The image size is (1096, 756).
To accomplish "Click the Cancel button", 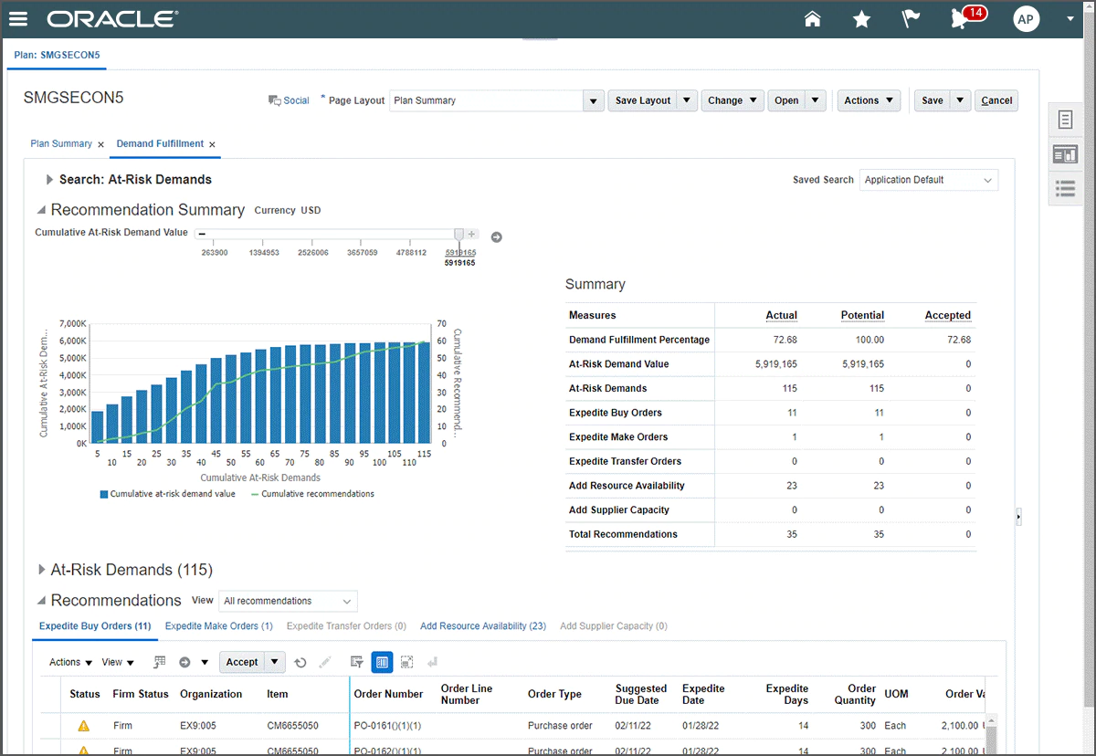I will pyautogui.click(x=996, y=100).
